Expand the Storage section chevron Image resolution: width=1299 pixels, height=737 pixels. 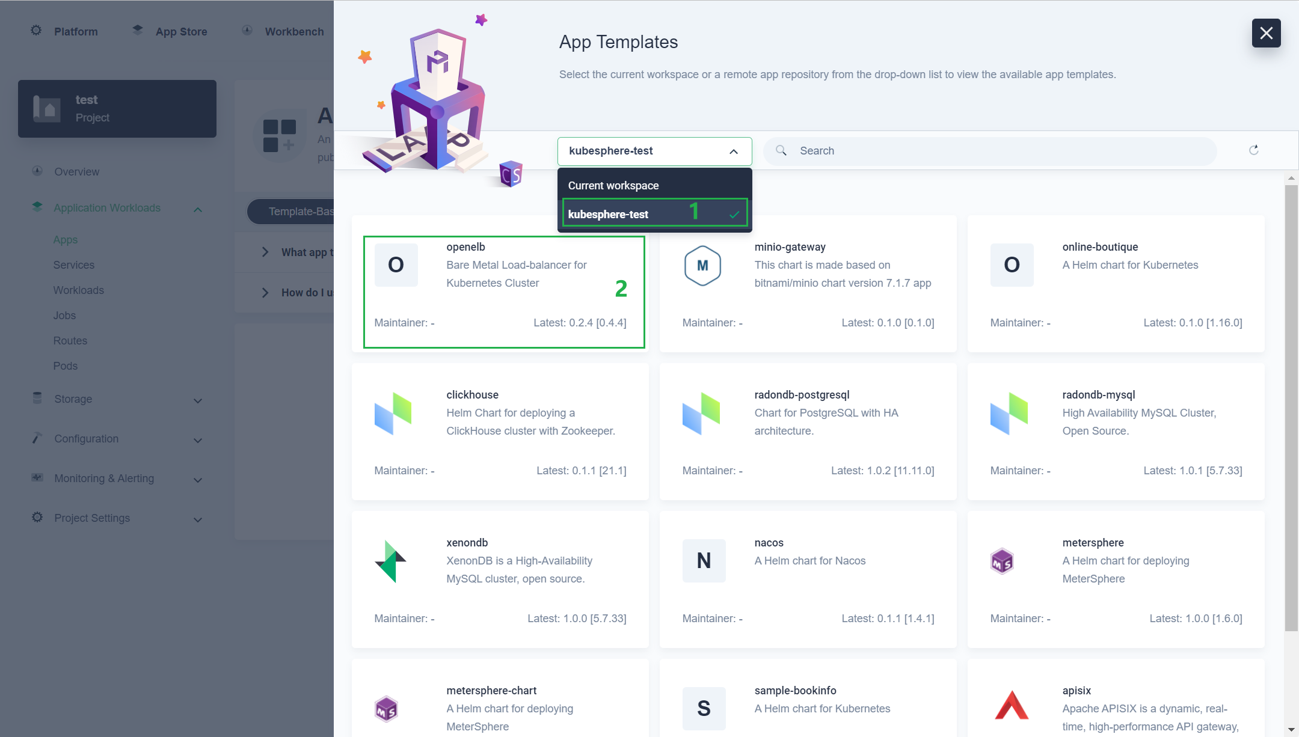coord(198,400)
